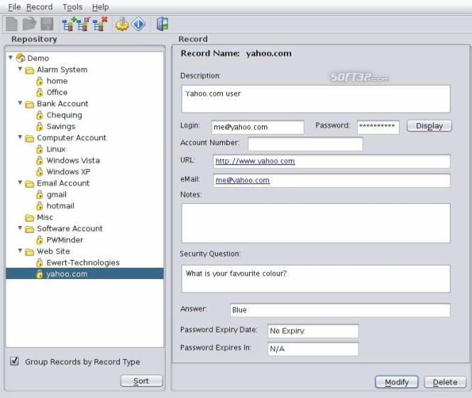
Task: Select the Email Account group label
Action: [x=63, y=183]
